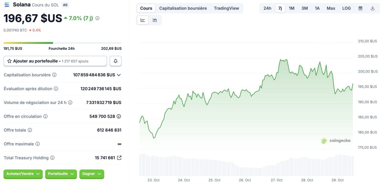Open the Acheter/Vendre dropdown

pyautogui.click(x=23, y=174)
